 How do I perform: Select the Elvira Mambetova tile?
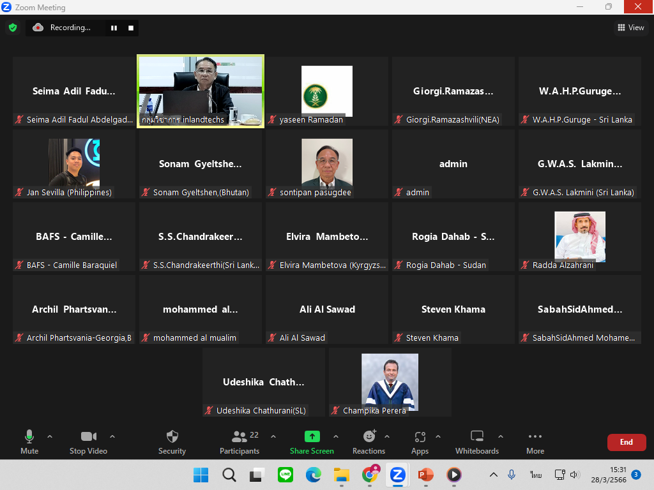tap(327, 236)
